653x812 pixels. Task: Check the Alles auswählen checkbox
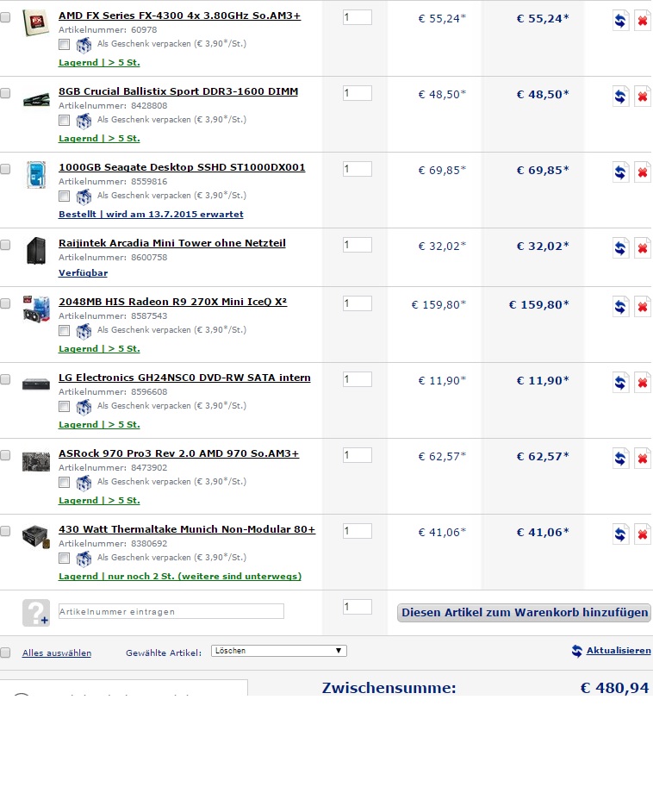5,653
